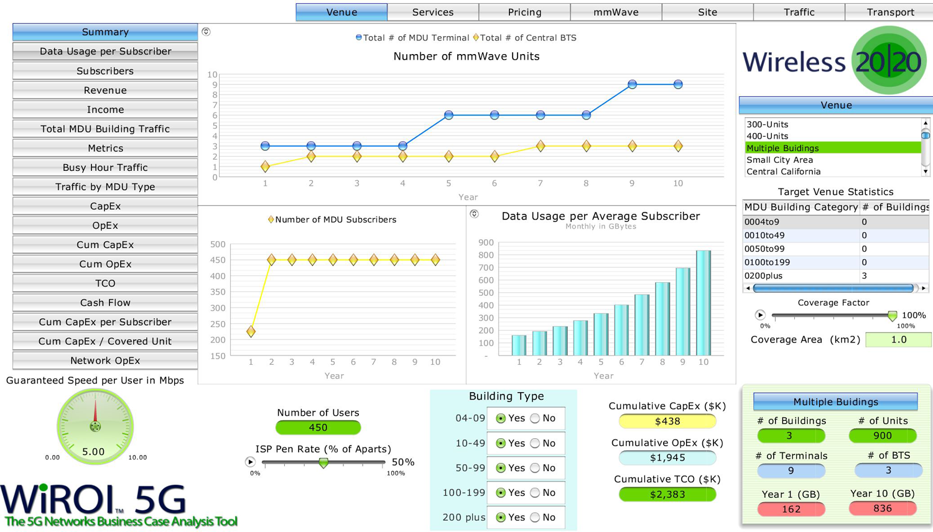This screenshot has width=933, height=532.
Task: Select No for 100-199 building type
Action: [x=535, y=493]
